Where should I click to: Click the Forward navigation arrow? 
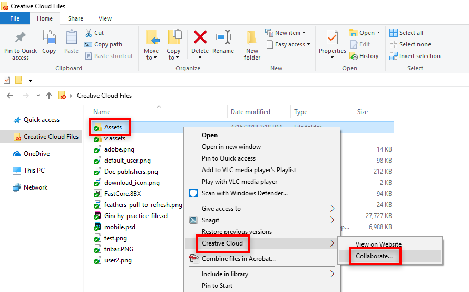pos(26,96)
